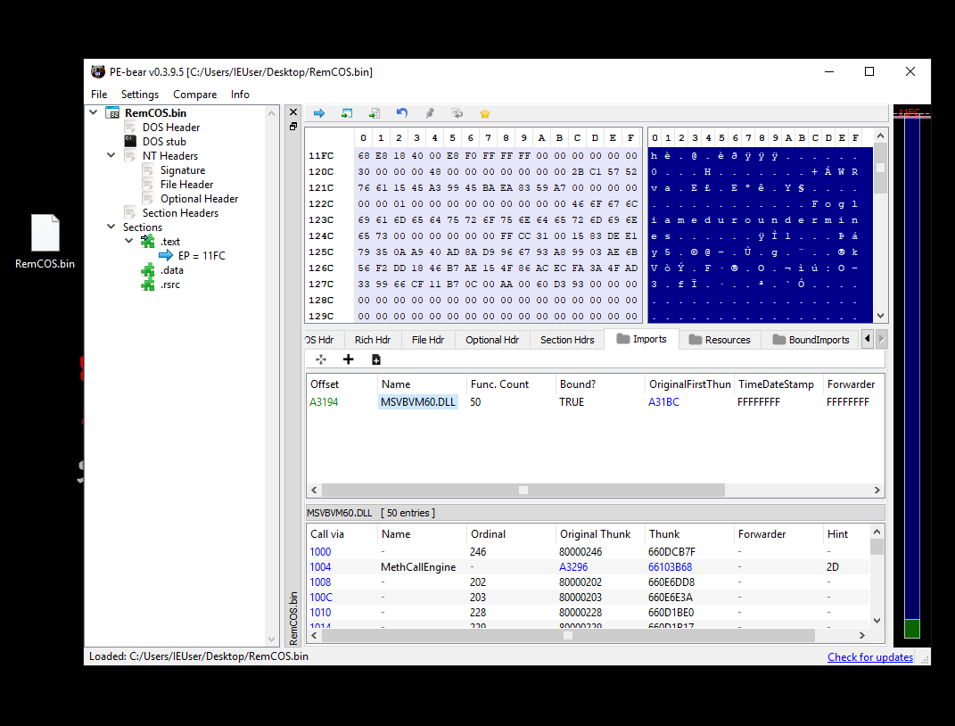This screenshot has width=955, height=726.
Task: Click RemCOS.bin executable icon in tree
Action: pyautogui.click(x=112, y=112)
